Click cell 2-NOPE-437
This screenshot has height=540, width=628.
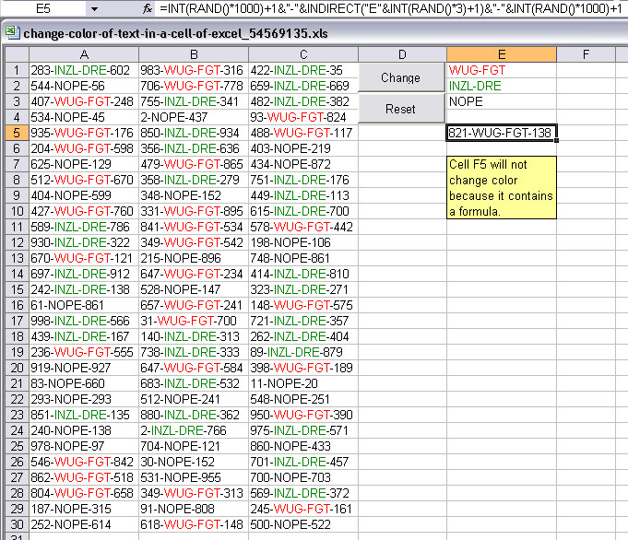click(x=194, y=117)
